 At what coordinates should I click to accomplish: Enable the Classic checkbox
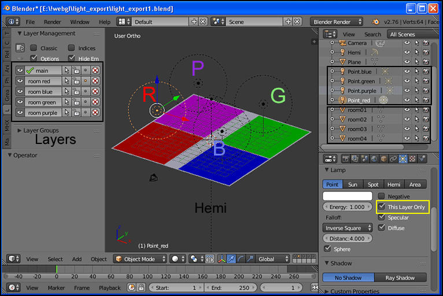(34, 48)
